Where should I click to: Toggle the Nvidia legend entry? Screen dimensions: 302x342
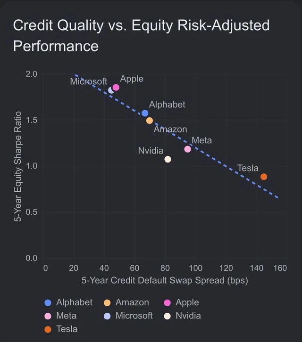[x=182, y=316]
